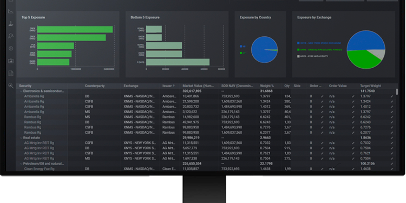
Task: Open the dollar-coin sidebar icon
Action: [x=11, y=48]
